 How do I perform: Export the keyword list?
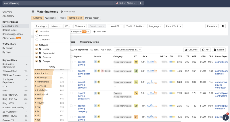219,50
